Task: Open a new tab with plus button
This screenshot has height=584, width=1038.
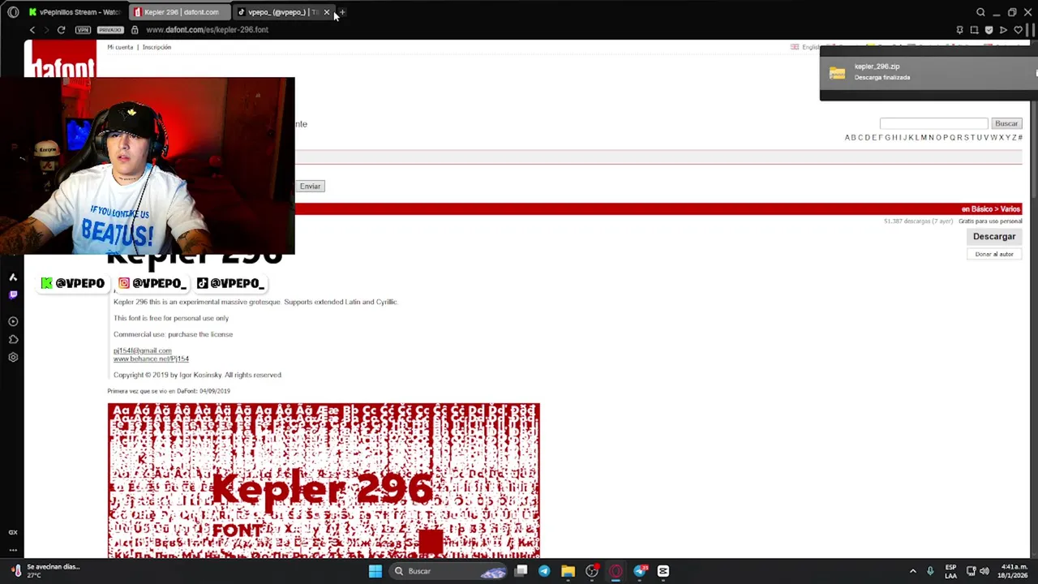Action: coord(342,12)
